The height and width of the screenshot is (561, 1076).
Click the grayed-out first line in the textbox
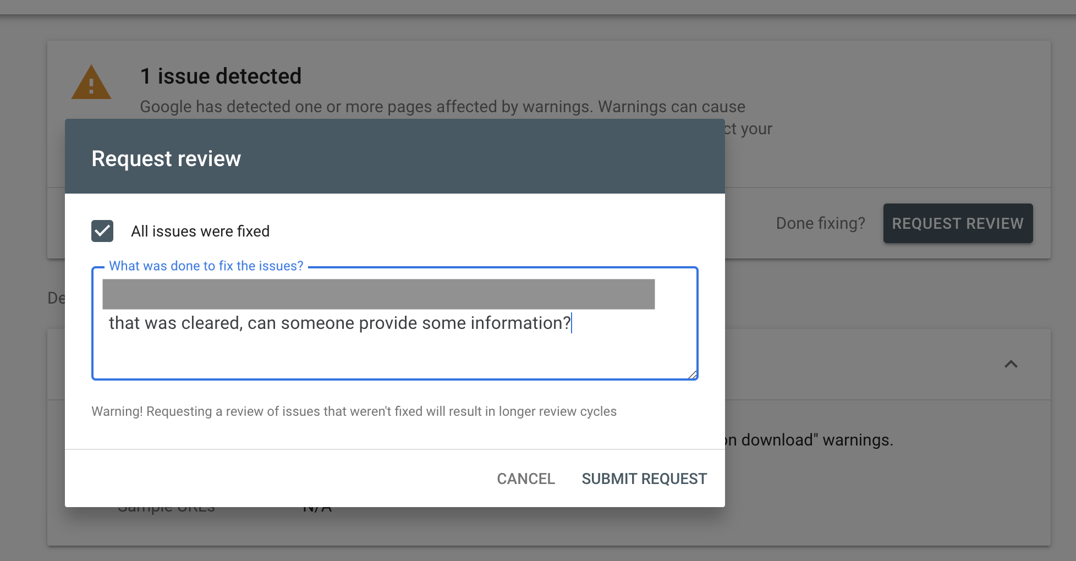378,294
